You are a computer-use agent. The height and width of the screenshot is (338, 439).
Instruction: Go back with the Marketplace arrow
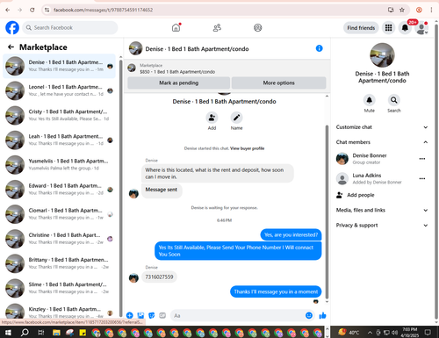click(11, 47)
